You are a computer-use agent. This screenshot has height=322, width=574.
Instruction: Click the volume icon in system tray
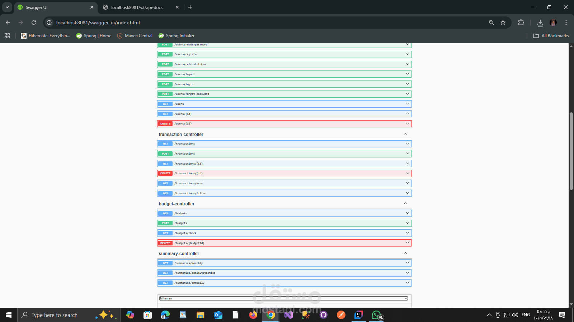tap(515, 315)
